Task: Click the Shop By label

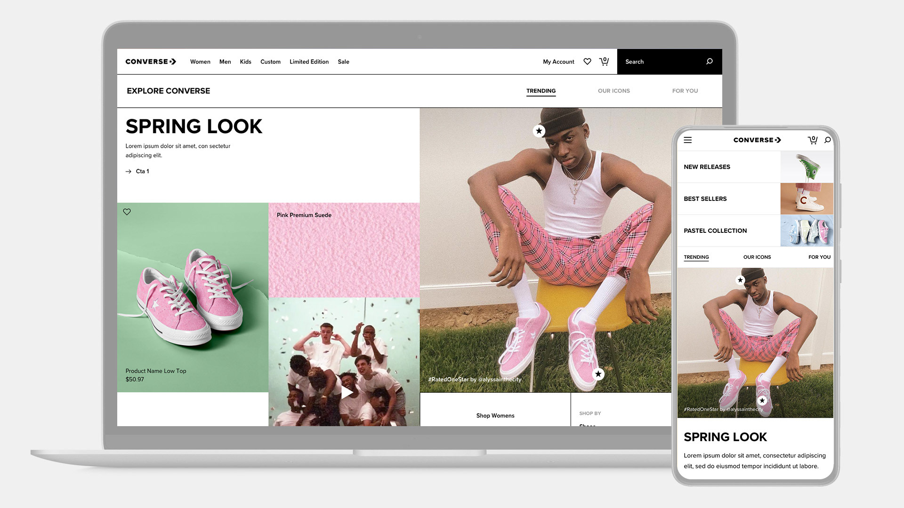Action: click(590, 413)
